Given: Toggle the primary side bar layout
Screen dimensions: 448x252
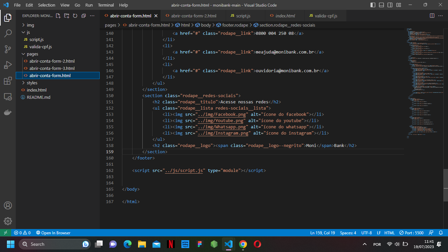Looking at the screenshot, I should 373,5.
